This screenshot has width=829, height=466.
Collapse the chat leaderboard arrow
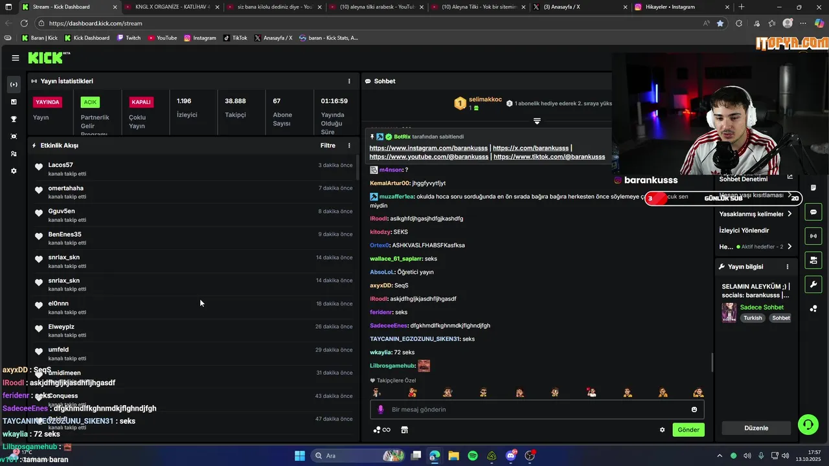coord(537,121)
